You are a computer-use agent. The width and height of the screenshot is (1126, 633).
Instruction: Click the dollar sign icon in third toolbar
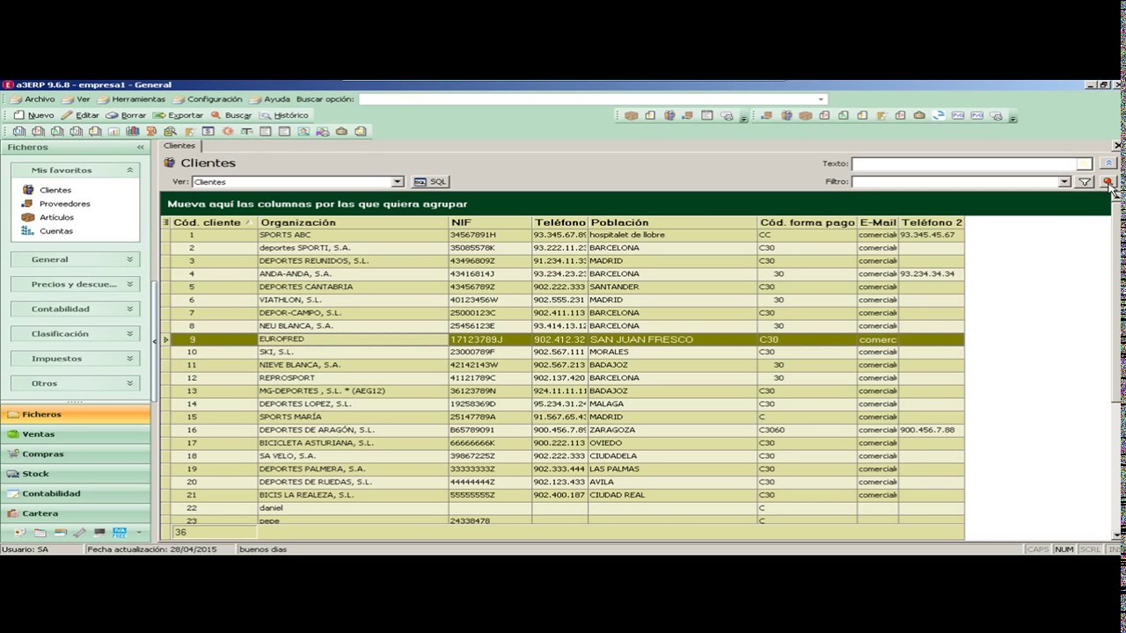pos(208,131)
